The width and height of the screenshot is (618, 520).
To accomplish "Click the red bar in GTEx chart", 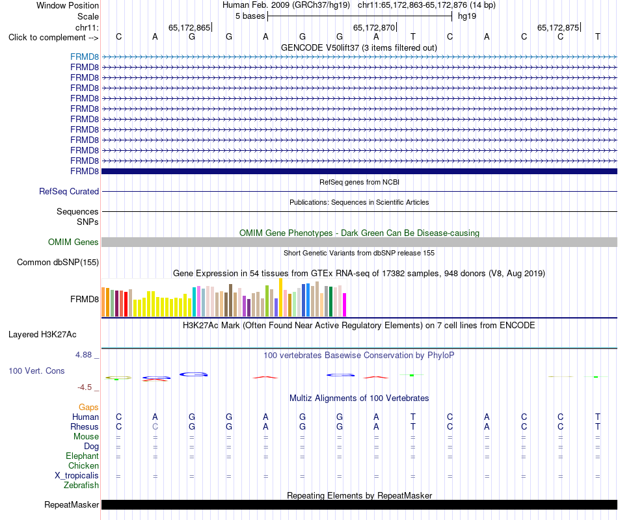I will tap(126, 304).
